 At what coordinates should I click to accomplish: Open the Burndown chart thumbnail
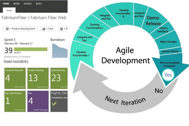60,51
